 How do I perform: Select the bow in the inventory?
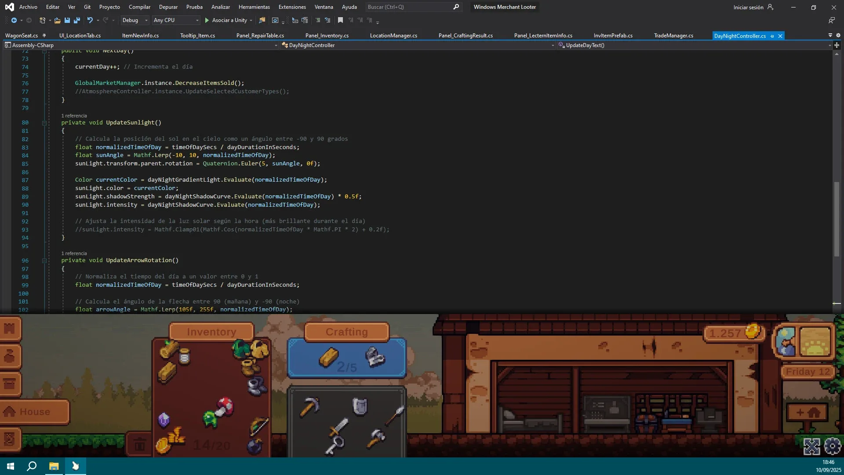pos(259,426)
